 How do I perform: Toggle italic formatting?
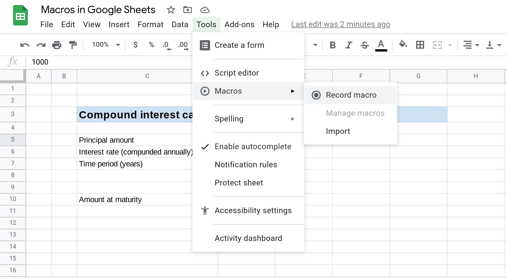click(349, 45)
